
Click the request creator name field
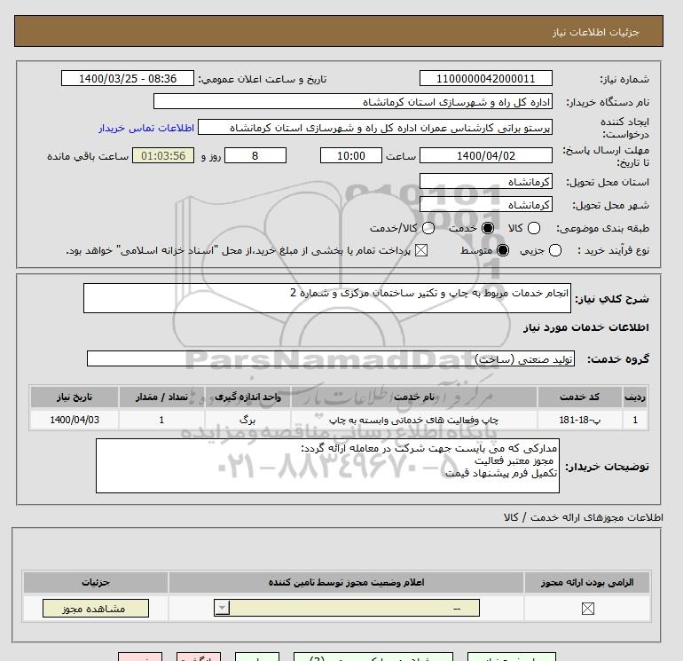click(375, 127)
